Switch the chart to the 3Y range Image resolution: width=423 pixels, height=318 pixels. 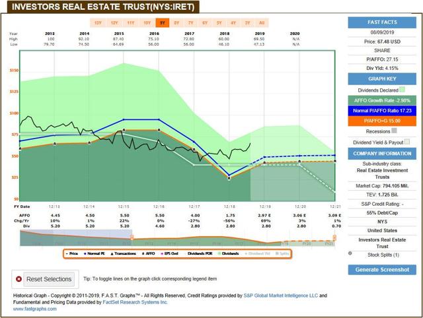247,23
